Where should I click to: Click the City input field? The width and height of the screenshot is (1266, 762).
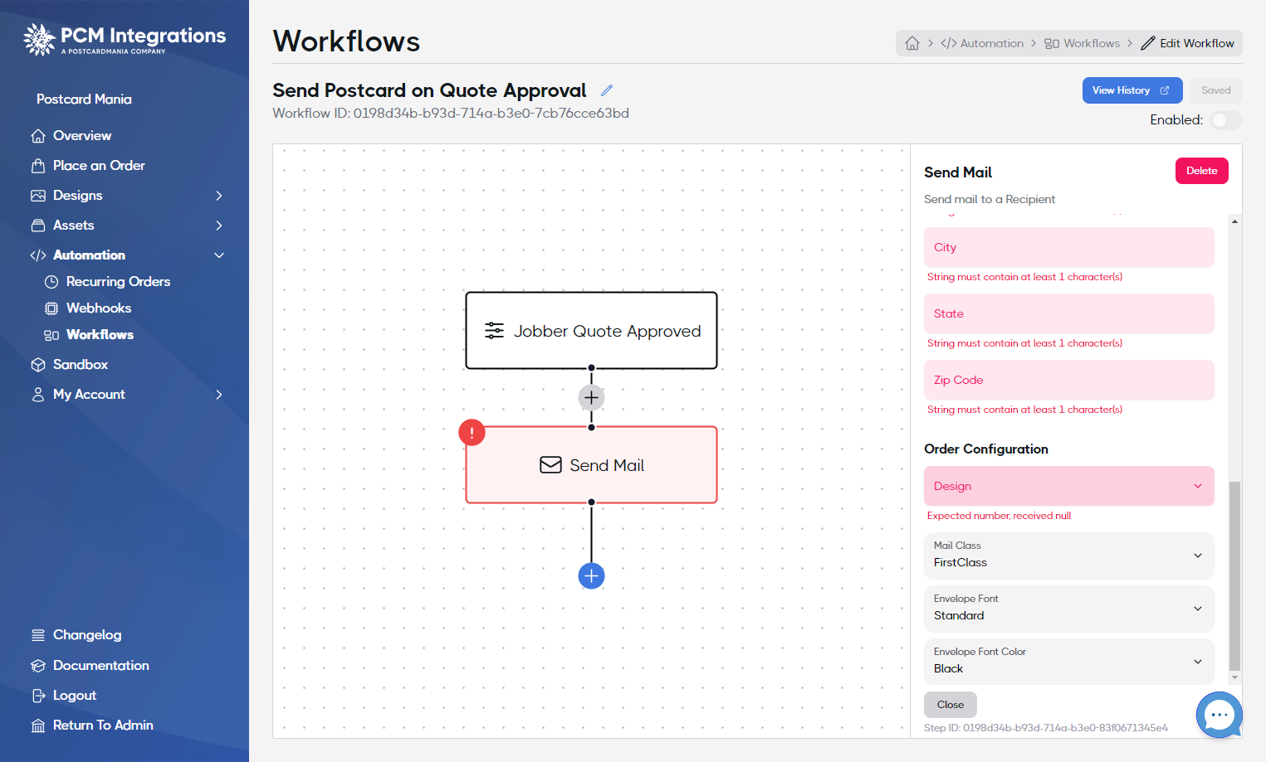click(x=1068, y=247)
